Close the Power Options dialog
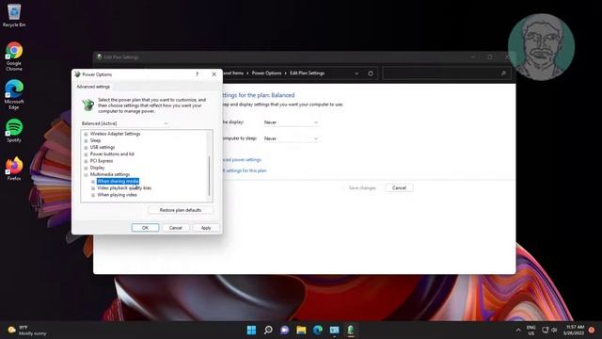602x339 pixels. click(214, 74)
